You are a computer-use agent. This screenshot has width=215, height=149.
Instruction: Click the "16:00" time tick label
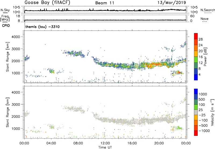coord(132,143)
